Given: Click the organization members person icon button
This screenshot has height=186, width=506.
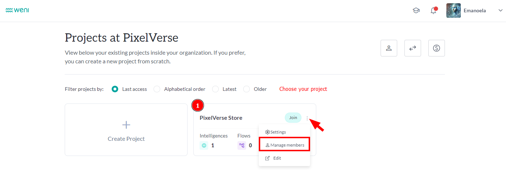Looking at the screenshot, I should coord(389,48).
